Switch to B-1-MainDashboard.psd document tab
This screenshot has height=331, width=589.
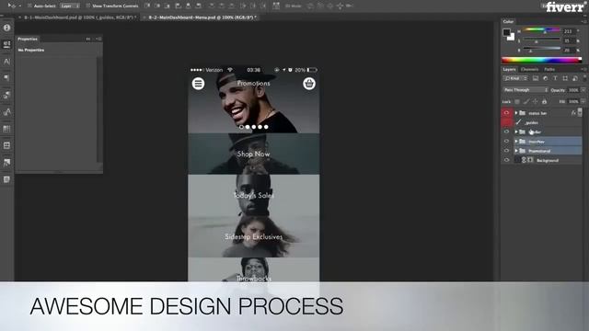click(x=77, y=17)
